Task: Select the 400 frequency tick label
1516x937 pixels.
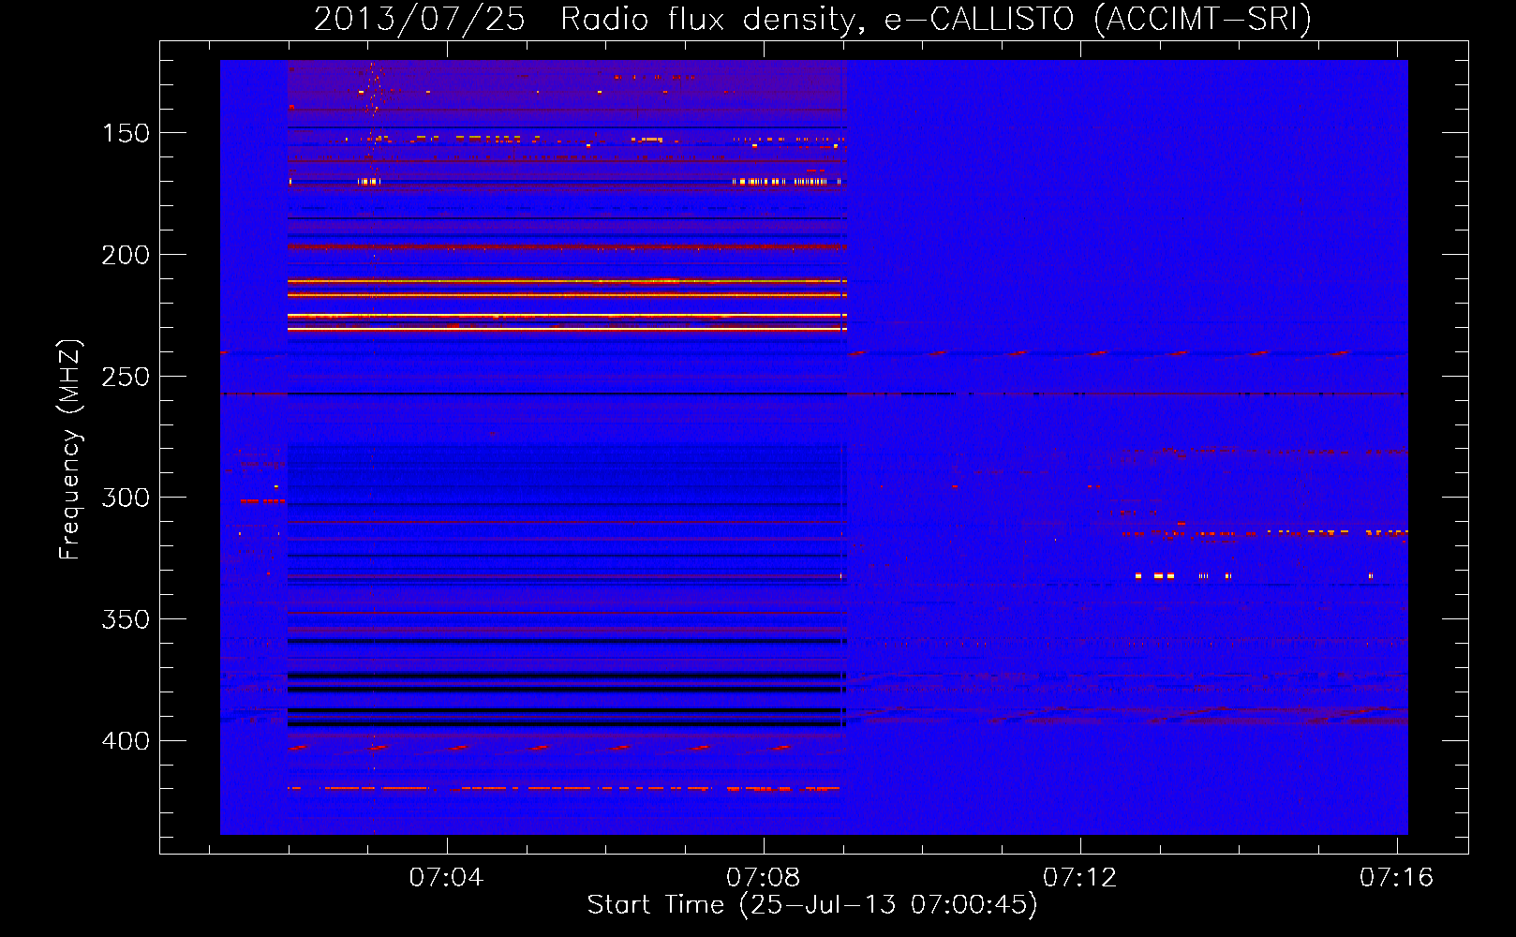Action: 126,741
